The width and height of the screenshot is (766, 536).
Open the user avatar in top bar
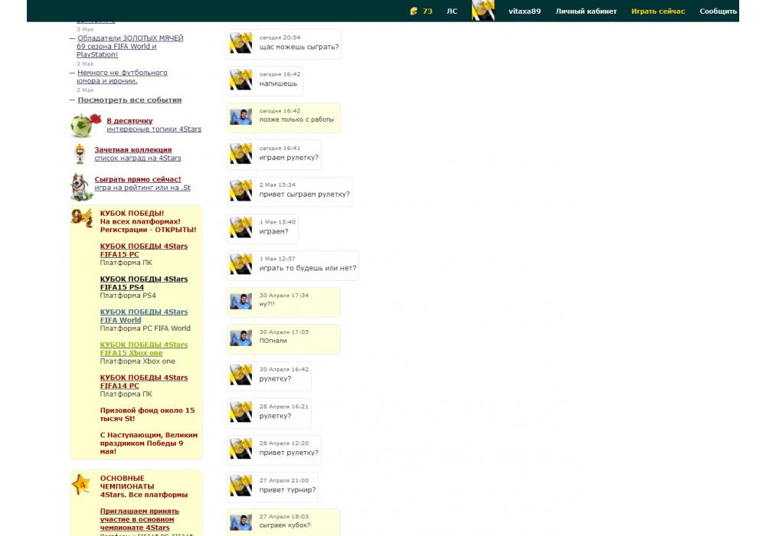tap(483, 11)
